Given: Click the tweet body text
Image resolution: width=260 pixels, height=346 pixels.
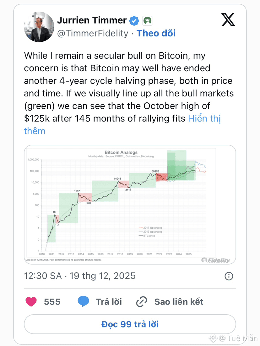Looking at the screenshot, I should (126, 81).
